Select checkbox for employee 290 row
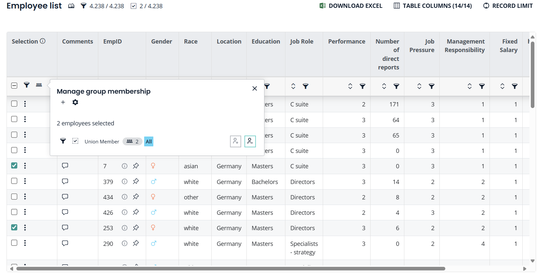 (x=14, y=243)
